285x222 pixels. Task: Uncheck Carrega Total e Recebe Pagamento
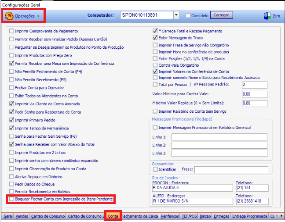pyautogui.click(x=155, y=31)
